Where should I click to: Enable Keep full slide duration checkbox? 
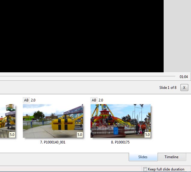pyautogui.click(x=145, y=169)
